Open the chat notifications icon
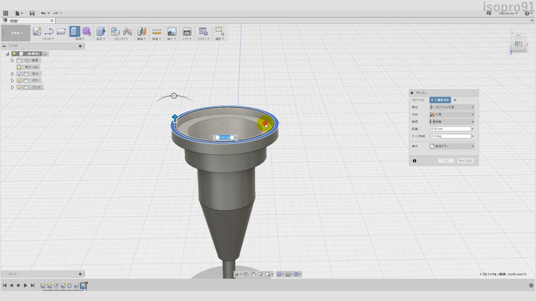The width and height of the screenshot is (536, 301). pos(489,13)
